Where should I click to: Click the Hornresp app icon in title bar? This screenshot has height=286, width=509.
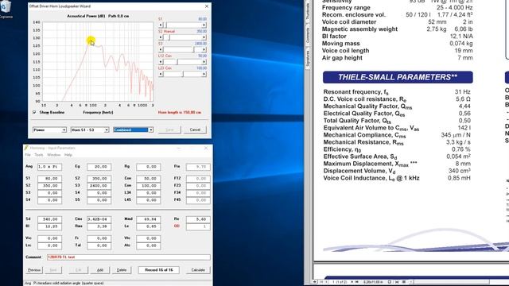coord(26,148)
